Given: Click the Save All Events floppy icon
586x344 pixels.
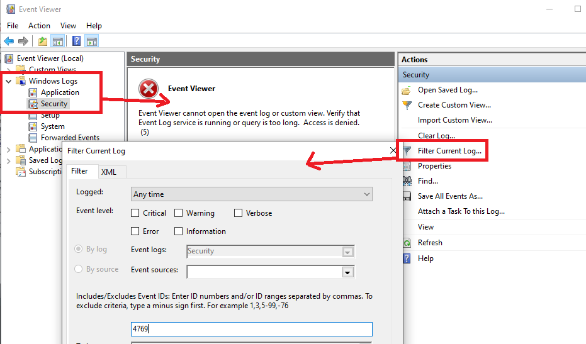Looking at the screenshot, I should pyautogui.click(x=407, y=196).
